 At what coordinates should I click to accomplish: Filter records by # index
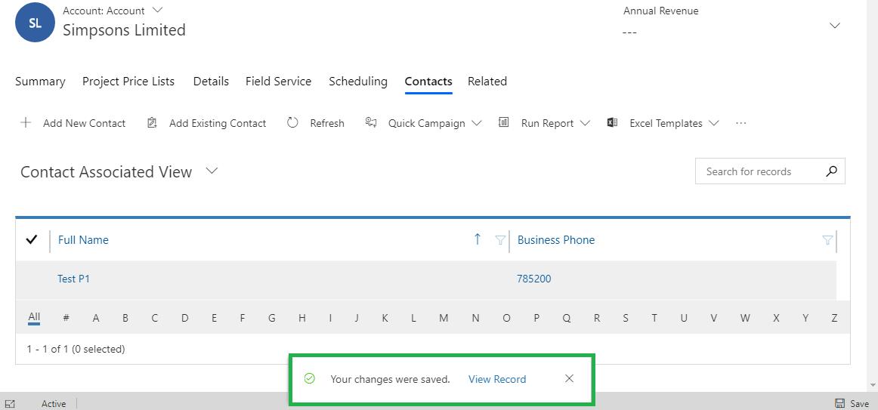point(66,319)
